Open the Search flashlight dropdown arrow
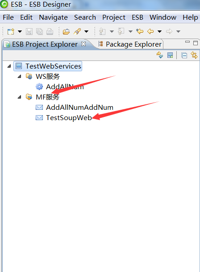200x272 pixels. (87, 31)
